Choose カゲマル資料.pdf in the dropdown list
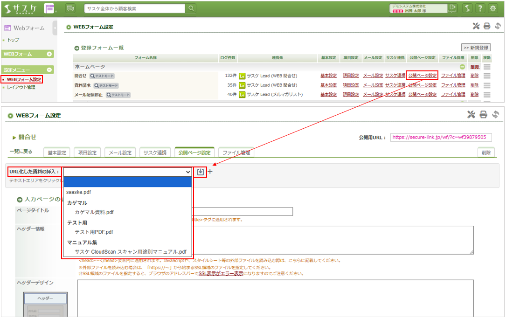Screen dimensions: 506x319 click(94, 212)
